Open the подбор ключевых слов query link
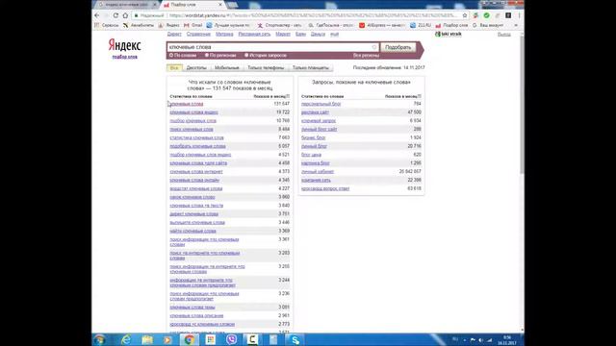616x346 pixels. [x=192, y=121]
